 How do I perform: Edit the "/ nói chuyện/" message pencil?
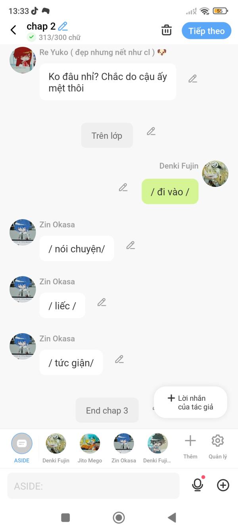[131, 245]
